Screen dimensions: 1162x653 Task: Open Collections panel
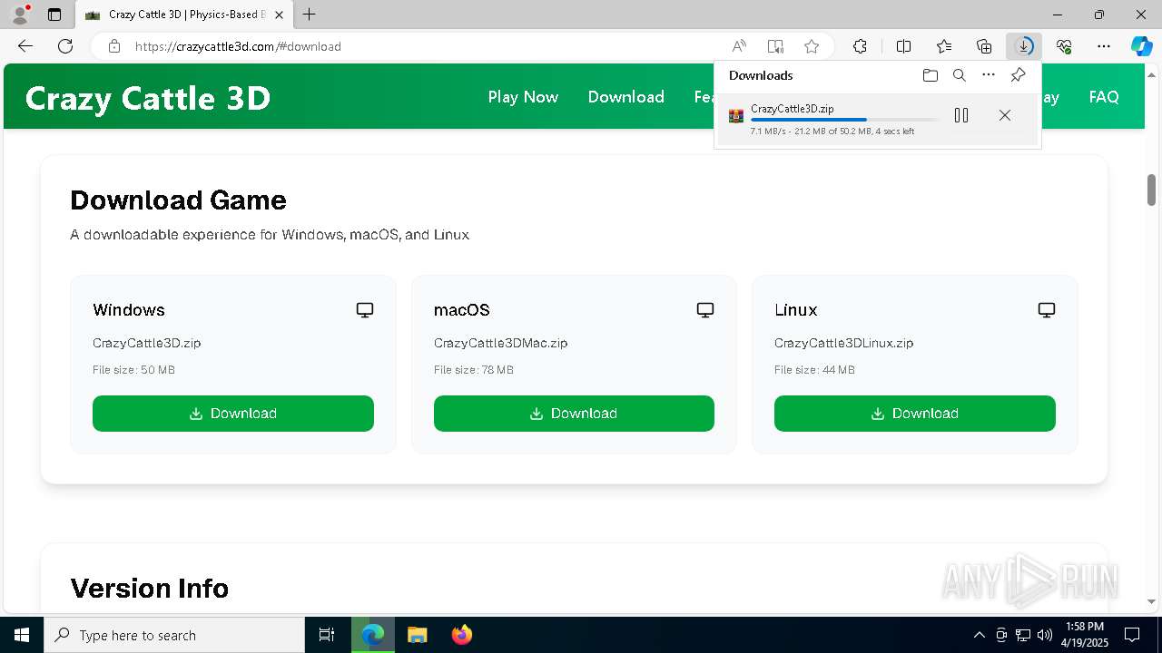984,46
